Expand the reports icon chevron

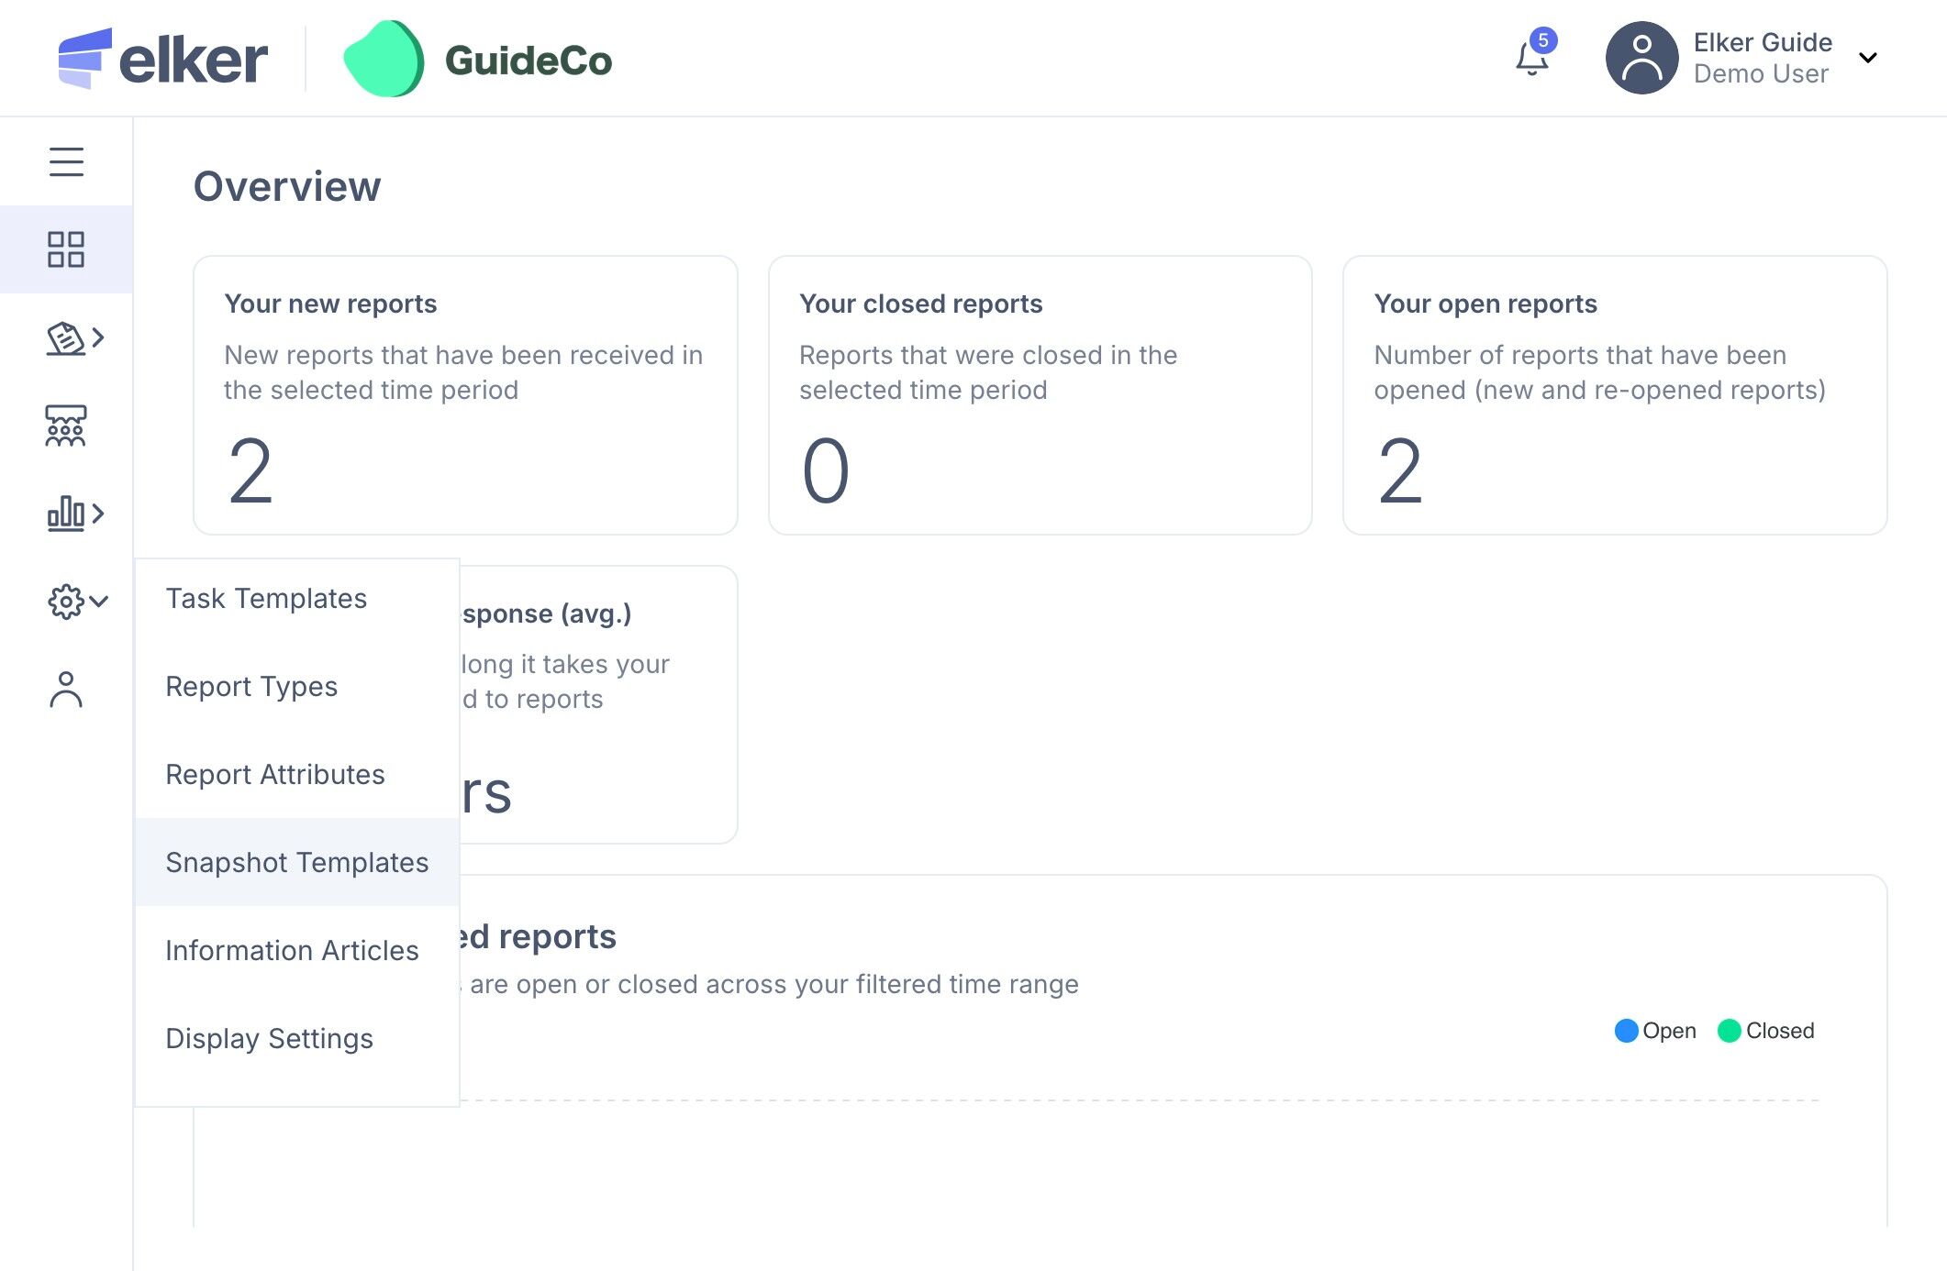[99, 338]
